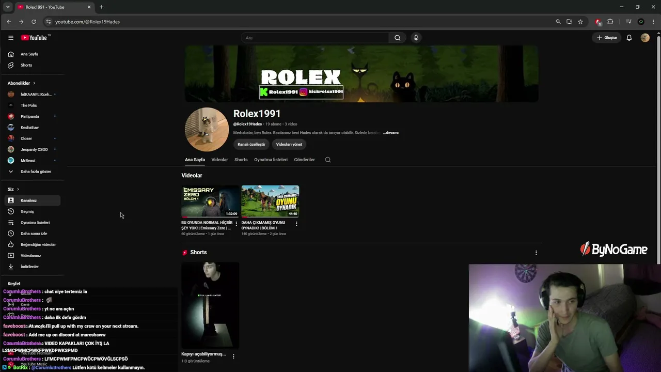Click the ROLEX channel banner
661x372 pixels.
[x=361, y=74]
